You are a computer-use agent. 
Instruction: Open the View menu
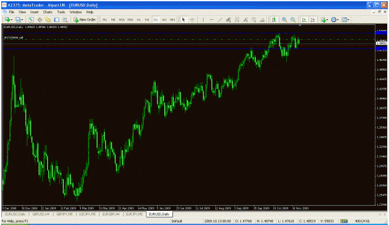point(22,12)
